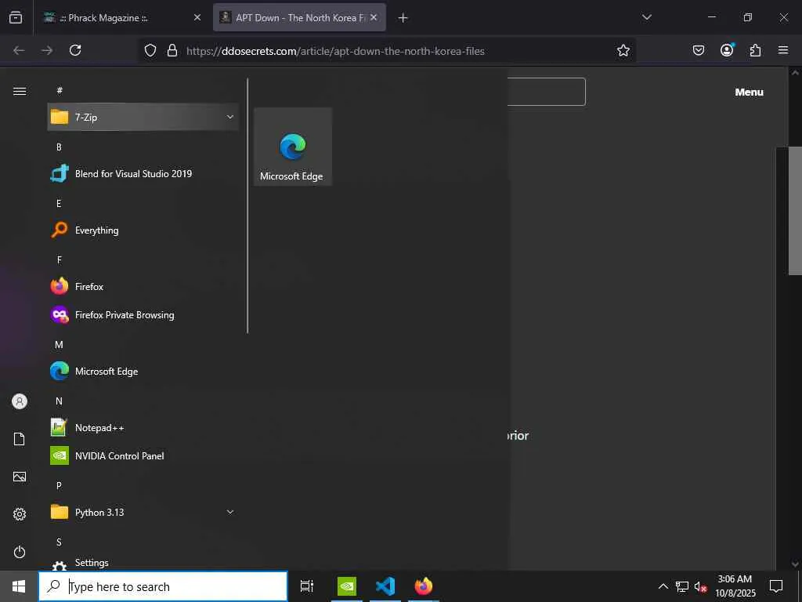Image resolution: width=802 pixels, height=602 pixels.
Task: Click the page's Menu link
Action: tap(749, 92)
